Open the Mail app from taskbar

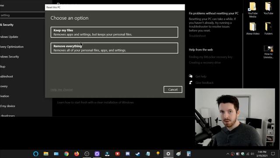[x=56, y=154]
